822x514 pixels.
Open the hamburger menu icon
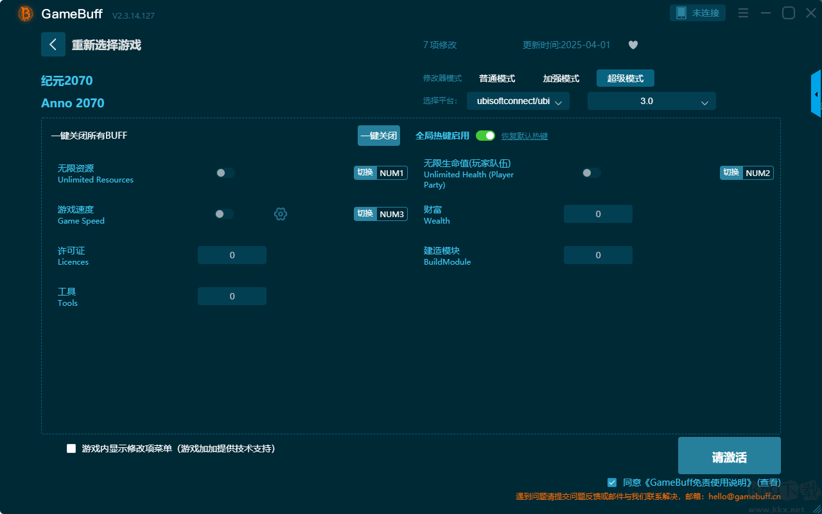[743, 13]
